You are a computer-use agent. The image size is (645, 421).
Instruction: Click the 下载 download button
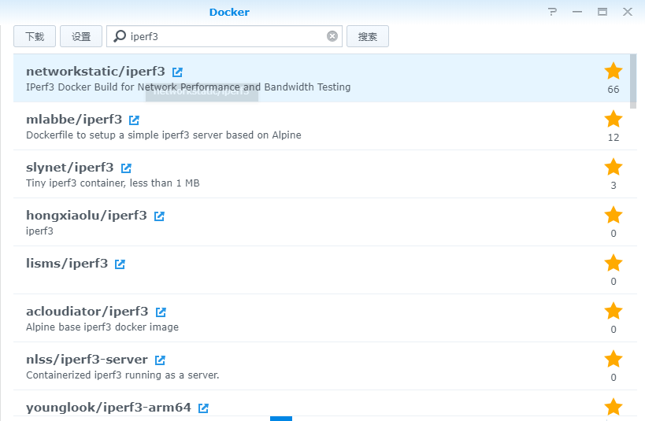pos(35,36)
